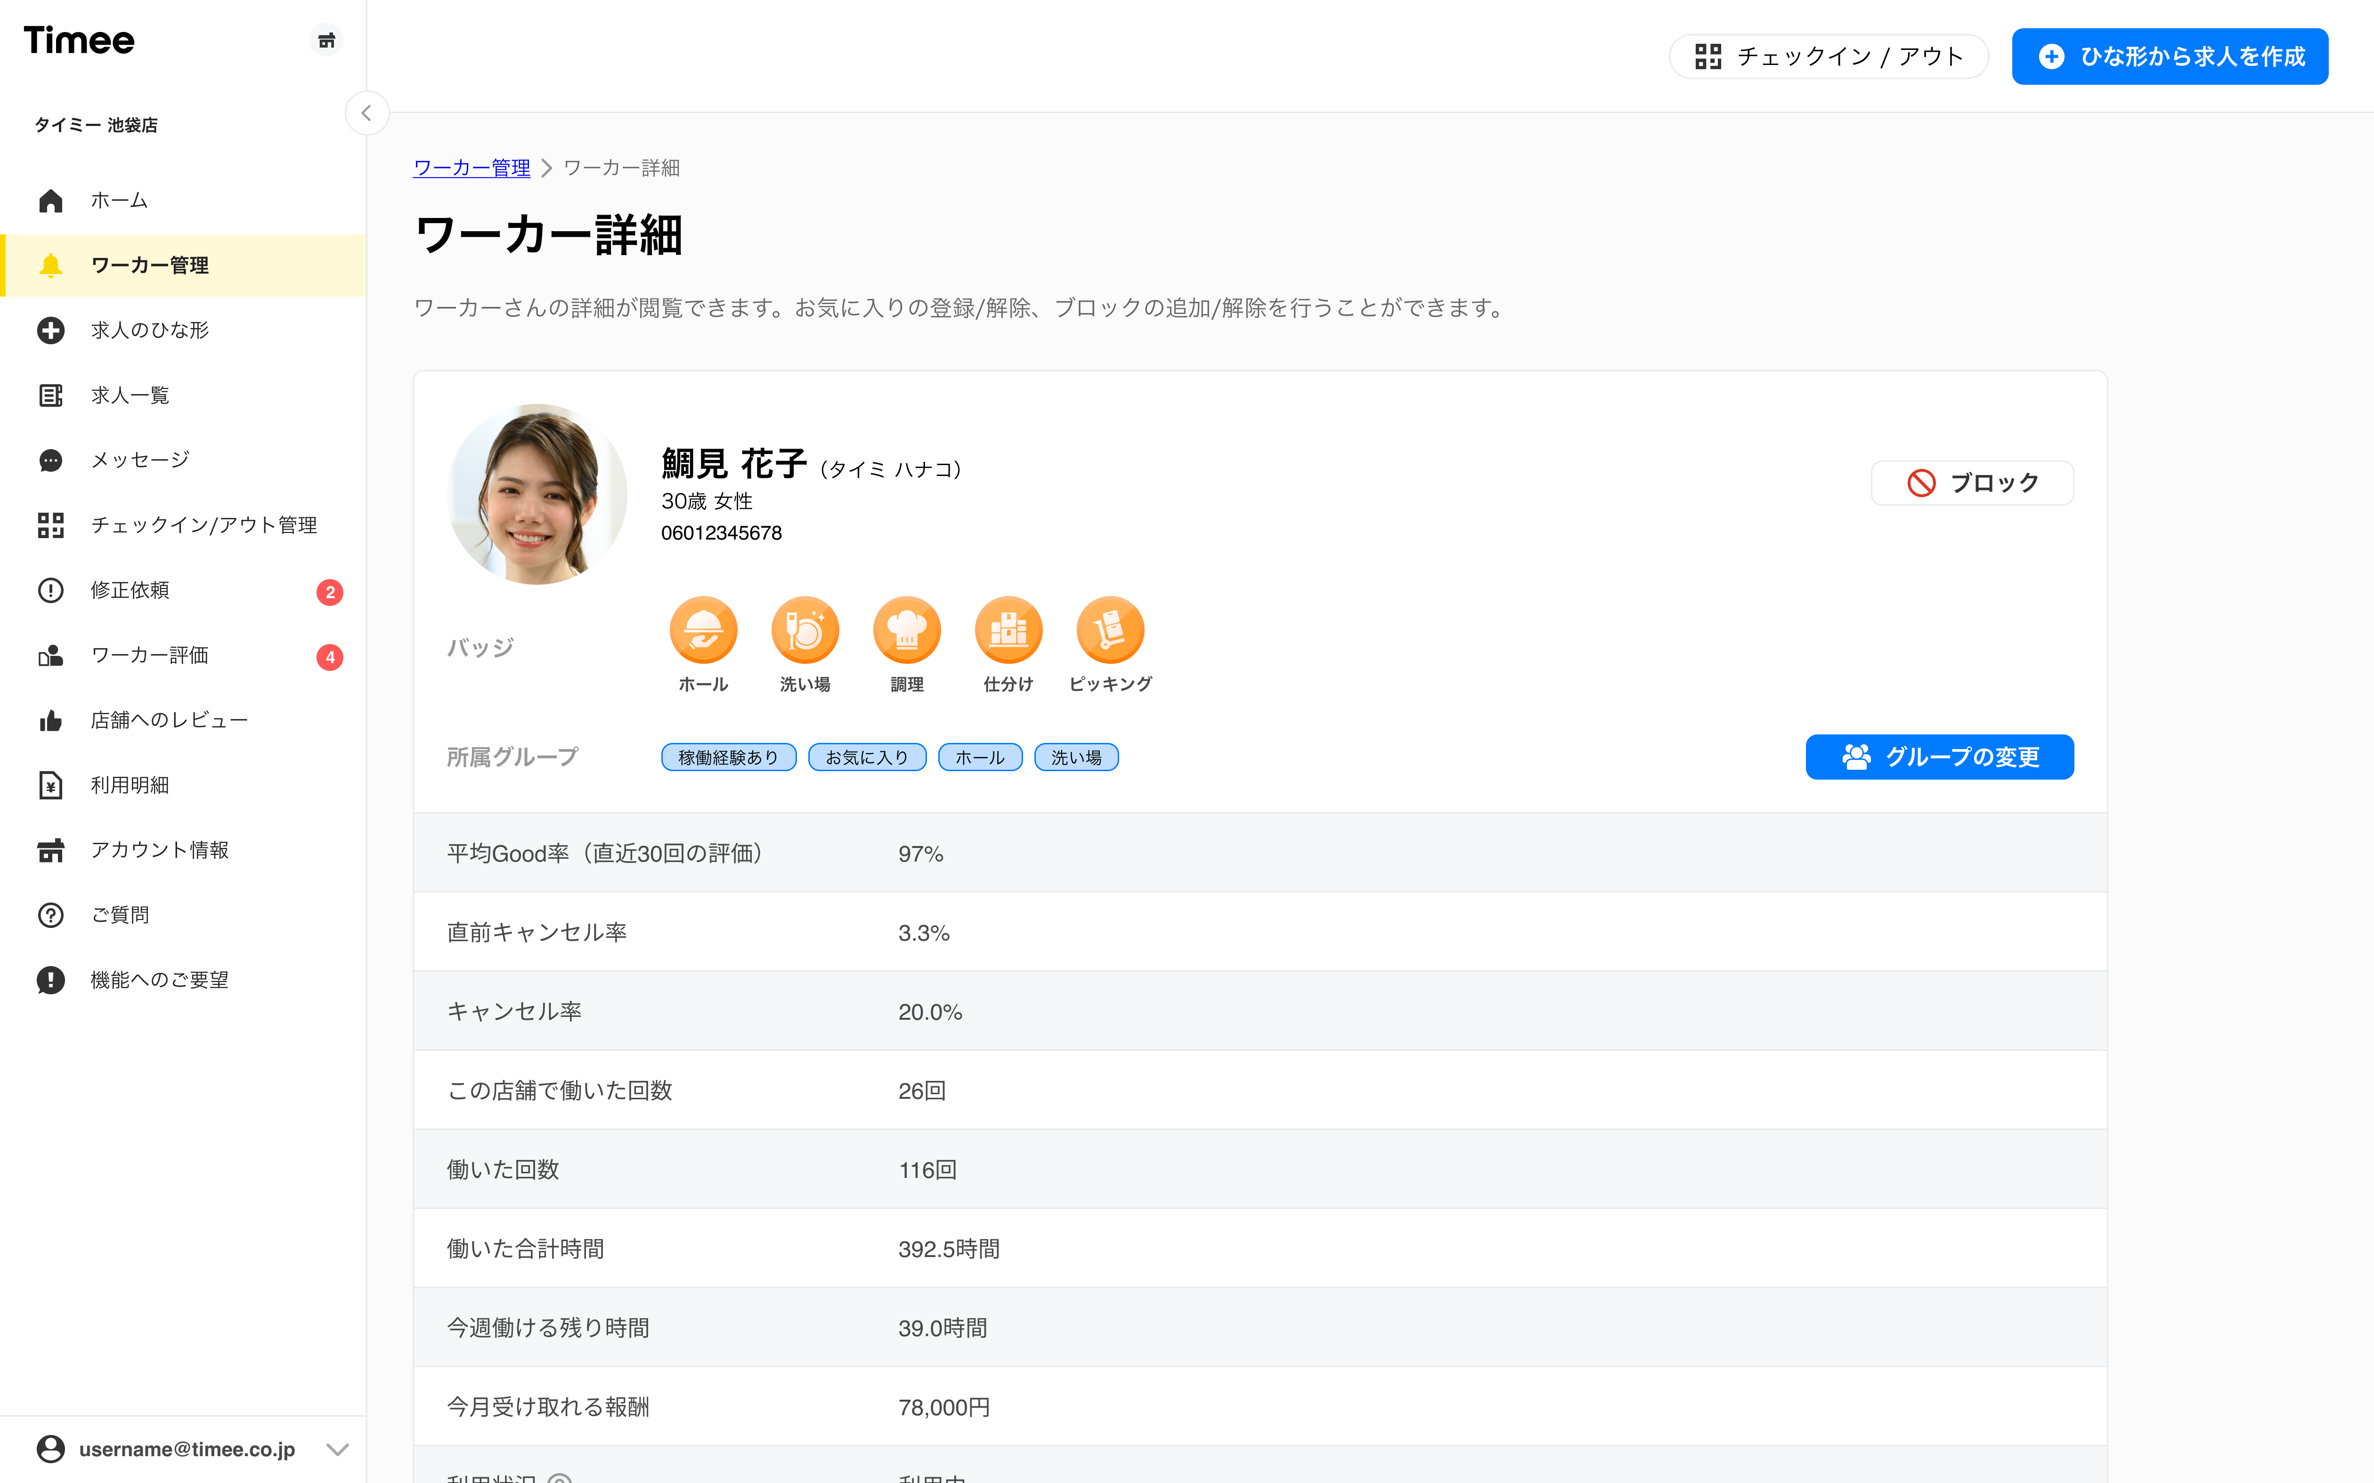2374x1483 pixels.
Task: Click thumbs-up icon for 店舗へのレビュー
Action: click(x=51, y=720)
